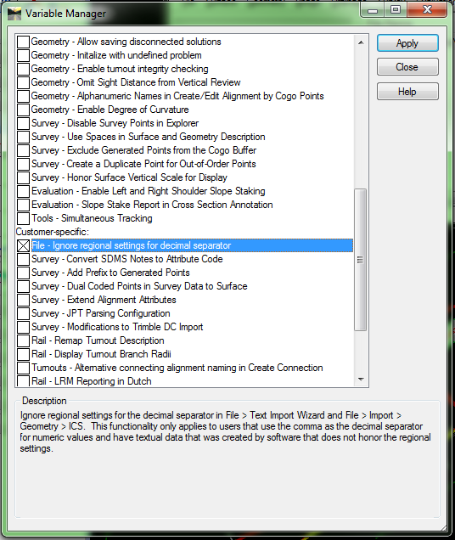Maximize the Variable Manager window
This screenshot has width=455, height=540.
point(396,9)
